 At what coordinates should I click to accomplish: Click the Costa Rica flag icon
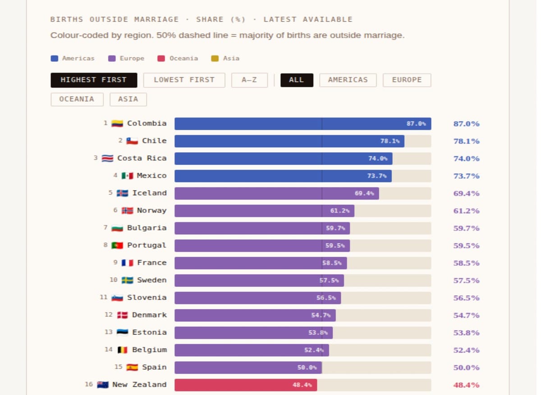pos(107,158)
